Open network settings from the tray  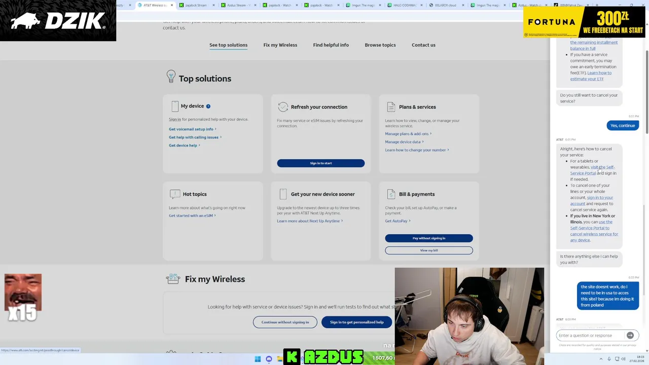pyautogui.click(x=616, y=359)
